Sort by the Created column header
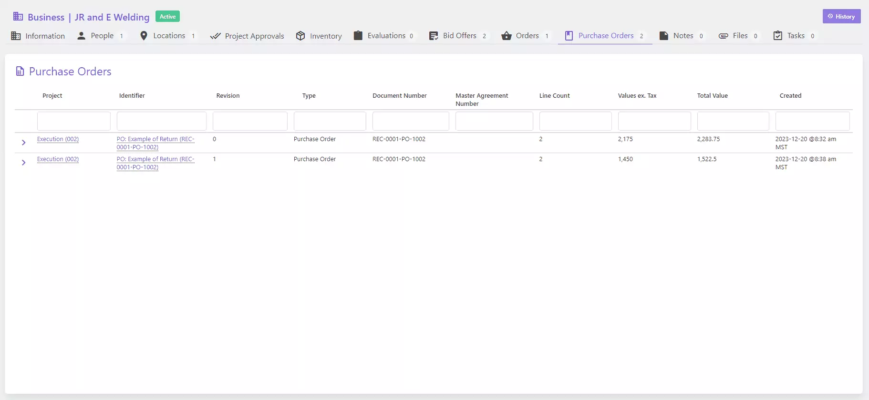869x400 pixels. 791,96
